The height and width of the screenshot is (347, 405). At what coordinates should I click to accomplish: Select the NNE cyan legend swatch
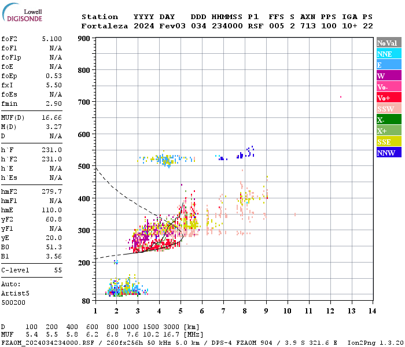pos(389,54)
